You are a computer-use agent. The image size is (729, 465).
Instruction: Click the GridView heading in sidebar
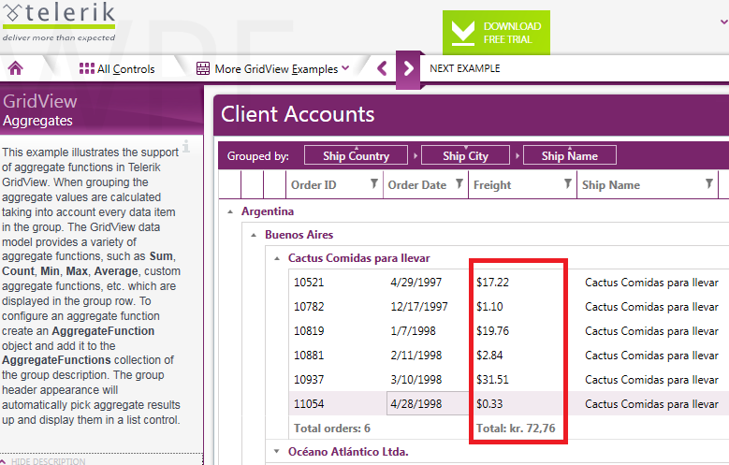tap(40, 101)
